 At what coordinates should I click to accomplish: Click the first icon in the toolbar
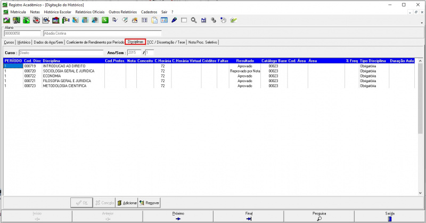coord(6,21)
